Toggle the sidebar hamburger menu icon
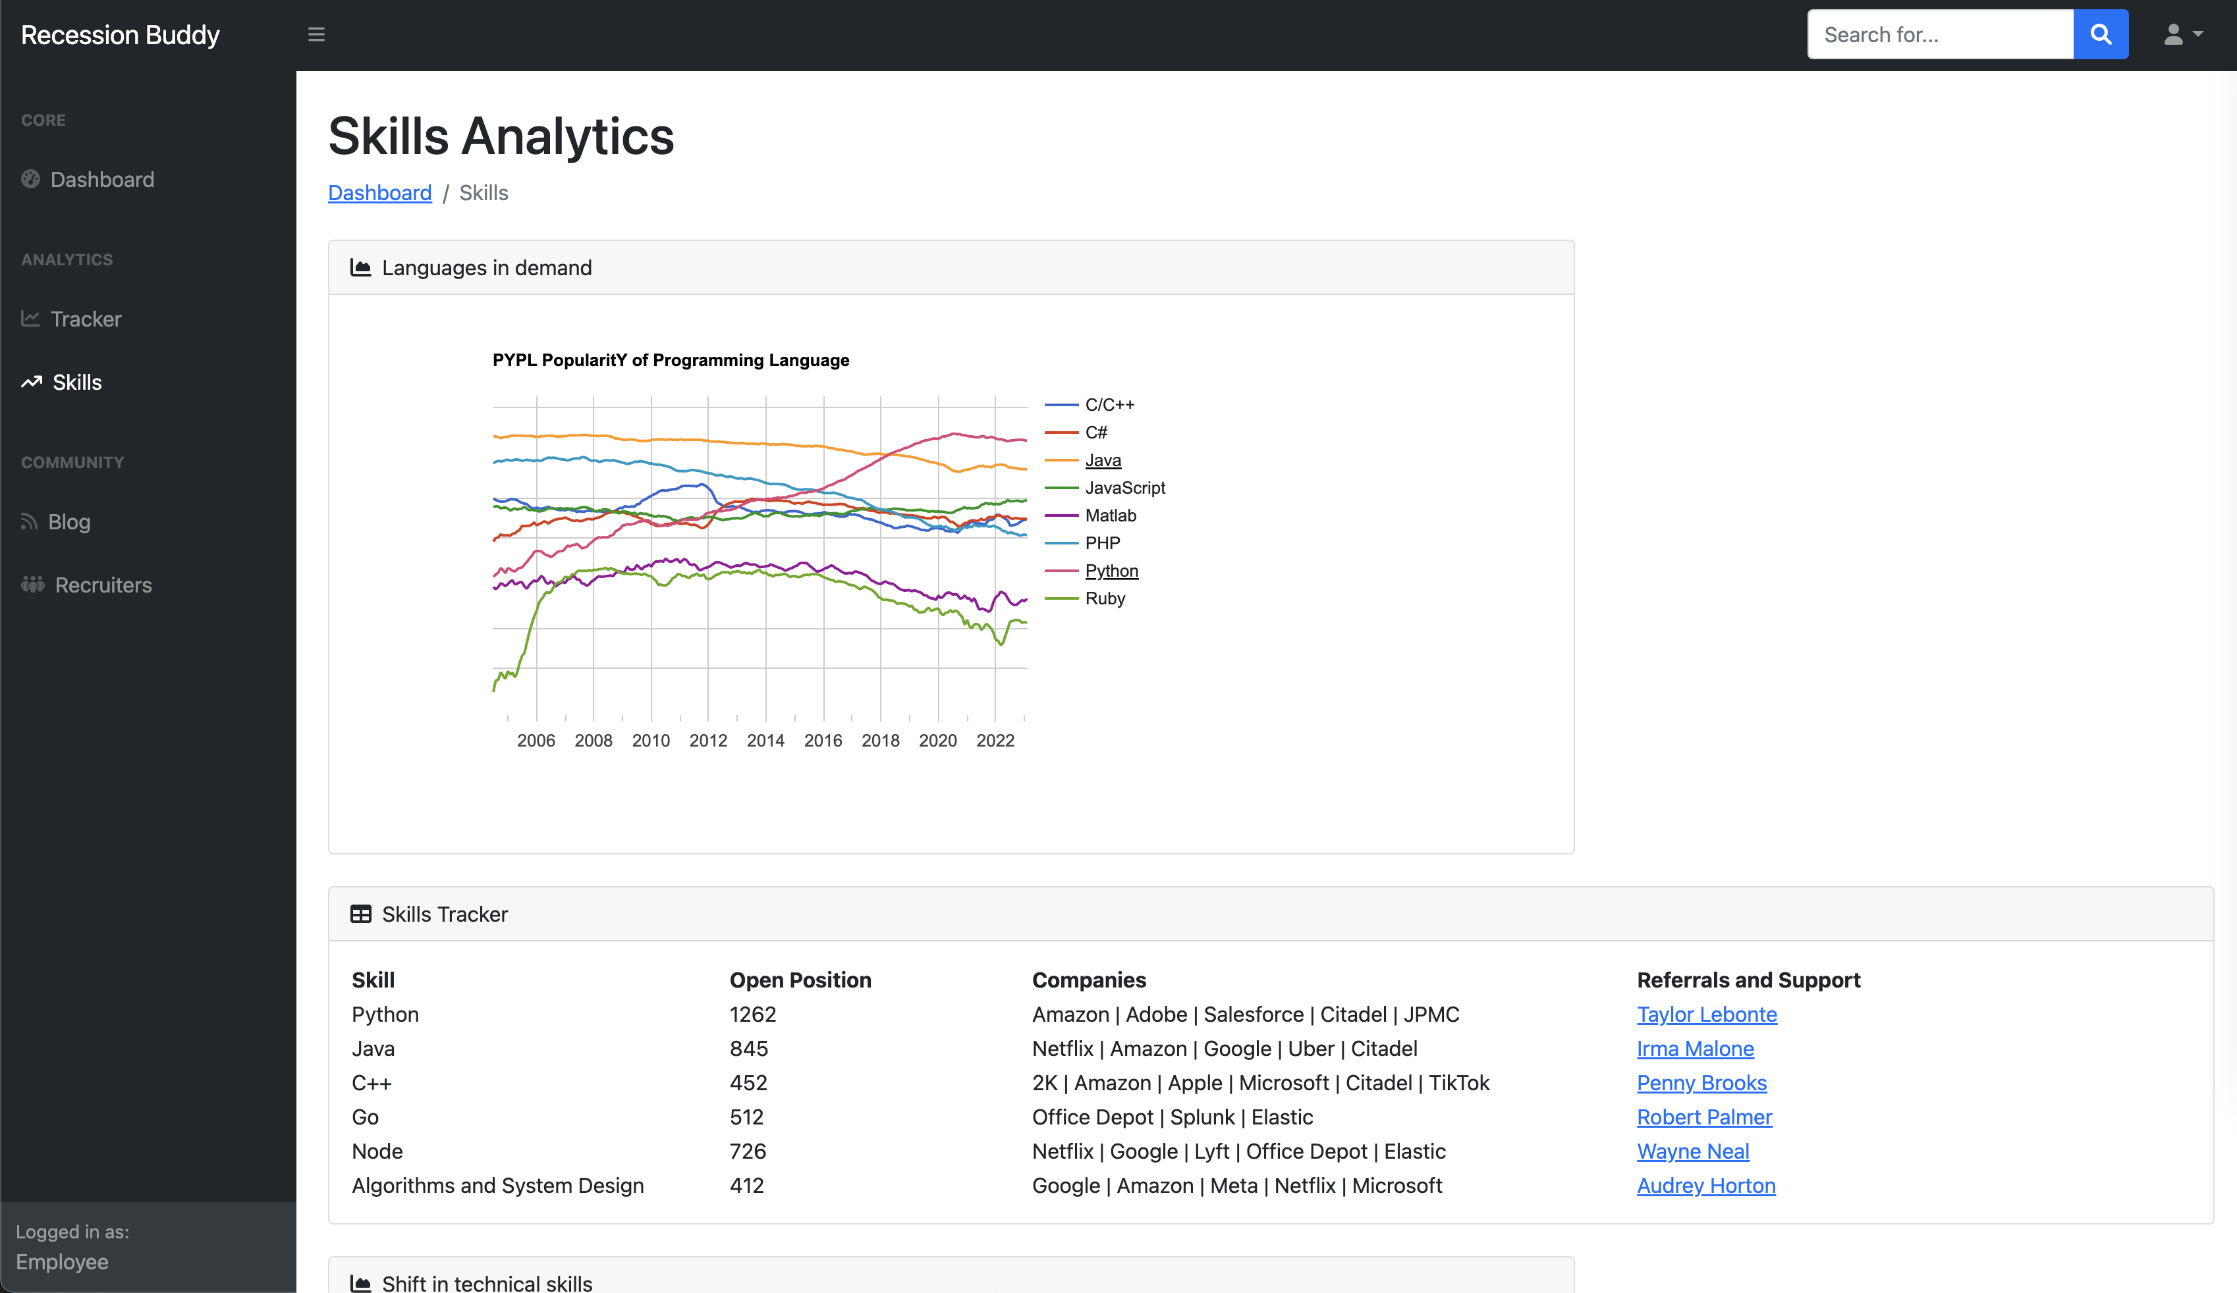 [316, 35]
